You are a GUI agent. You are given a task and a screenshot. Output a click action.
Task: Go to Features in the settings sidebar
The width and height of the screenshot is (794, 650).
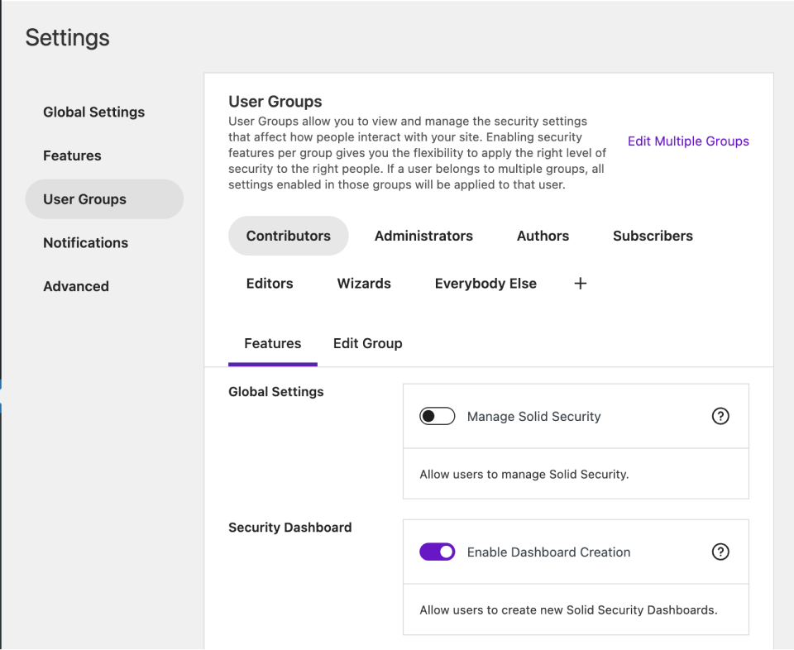tap(72, 155)
